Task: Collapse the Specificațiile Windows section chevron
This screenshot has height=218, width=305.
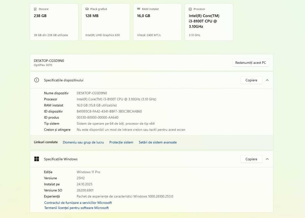Action: 267,159
